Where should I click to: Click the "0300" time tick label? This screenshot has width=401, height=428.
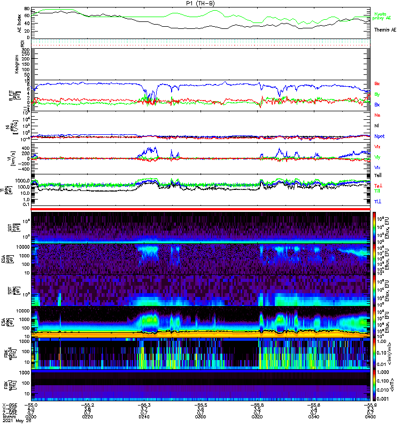coord(200,417)
